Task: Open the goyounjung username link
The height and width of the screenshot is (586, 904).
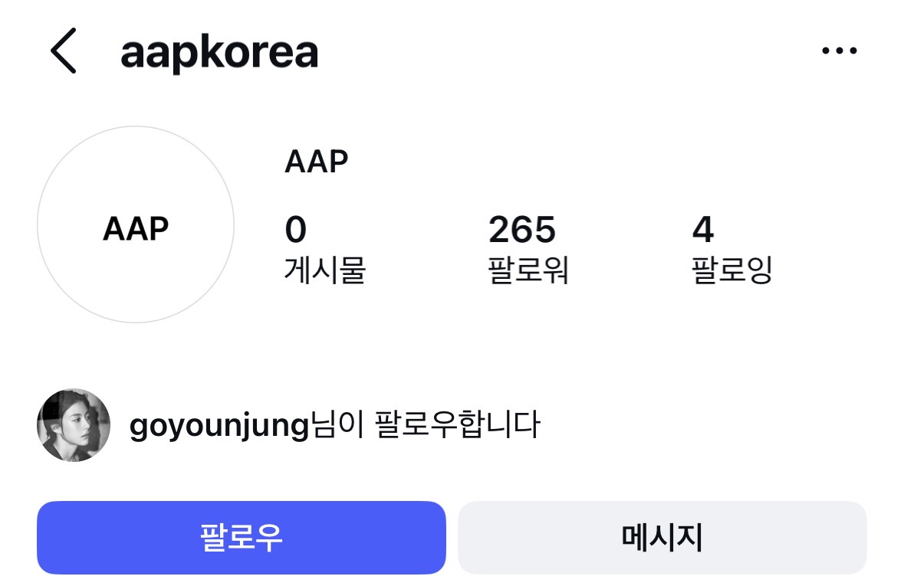Action: click(219, 425)
